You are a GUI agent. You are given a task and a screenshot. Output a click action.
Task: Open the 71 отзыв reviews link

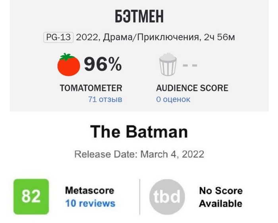tap(105, 99)
